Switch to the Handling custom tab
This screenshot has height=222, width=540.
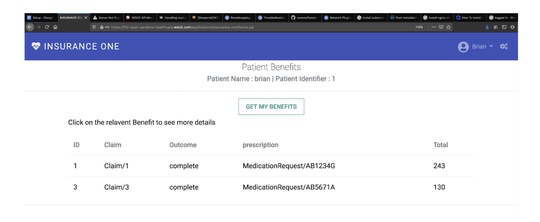tap(173, 18)
